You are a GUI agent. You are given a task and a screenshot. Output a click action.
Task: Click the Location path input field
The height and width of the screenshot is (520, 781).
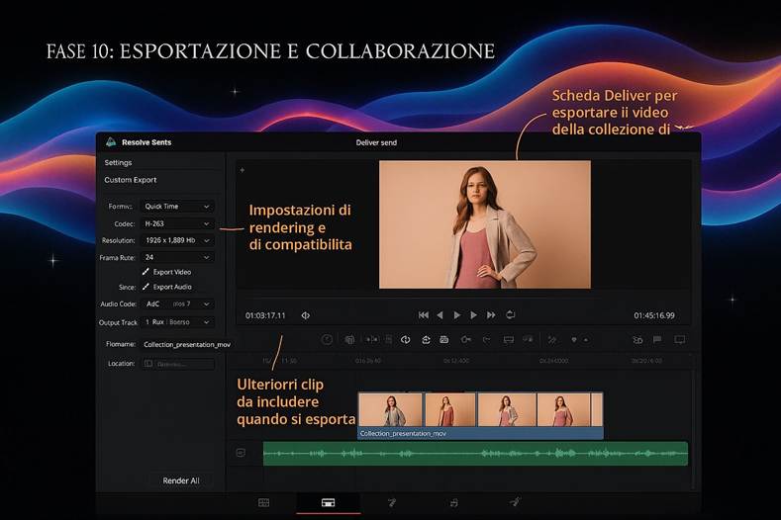pos(178,364)
